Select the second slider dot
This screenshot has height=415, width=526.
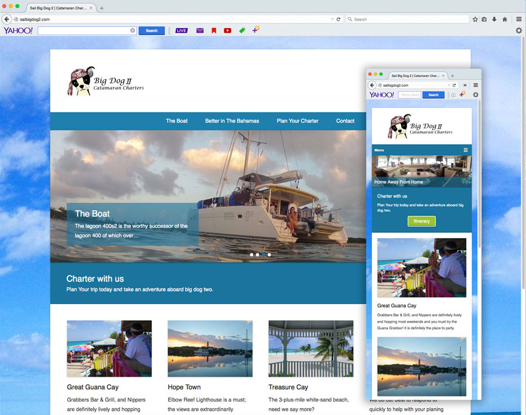click(x=257, y=255)
